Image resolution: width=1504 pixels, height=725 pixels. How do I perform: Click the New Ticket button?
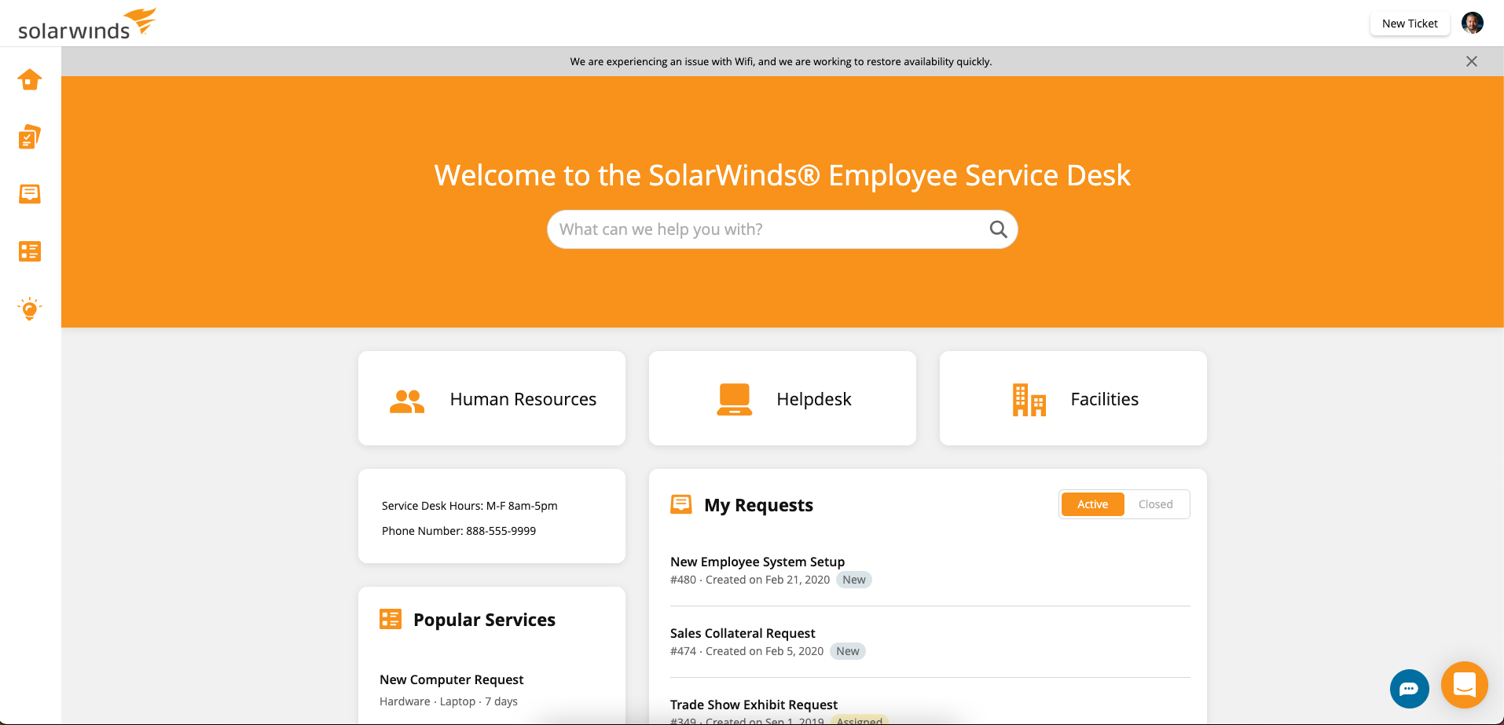(1410, 24)
